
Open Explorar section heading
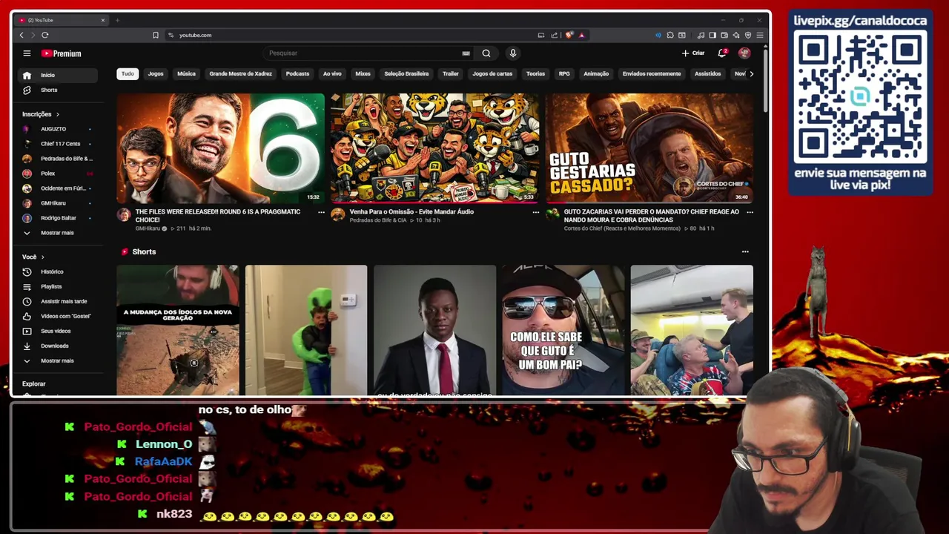[x=34, y=384]
